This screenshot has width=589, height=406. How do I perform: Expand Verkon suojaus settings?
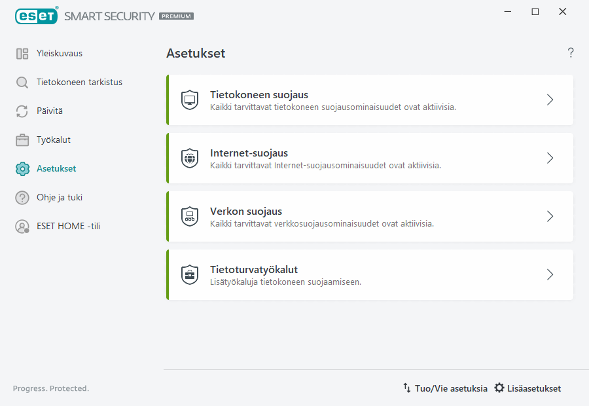coord(550,216)
